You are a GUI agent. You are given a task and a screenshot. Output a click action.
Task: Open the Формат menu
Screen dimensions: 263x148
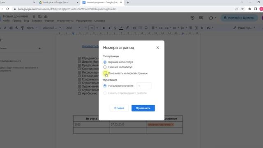point(49,21)
